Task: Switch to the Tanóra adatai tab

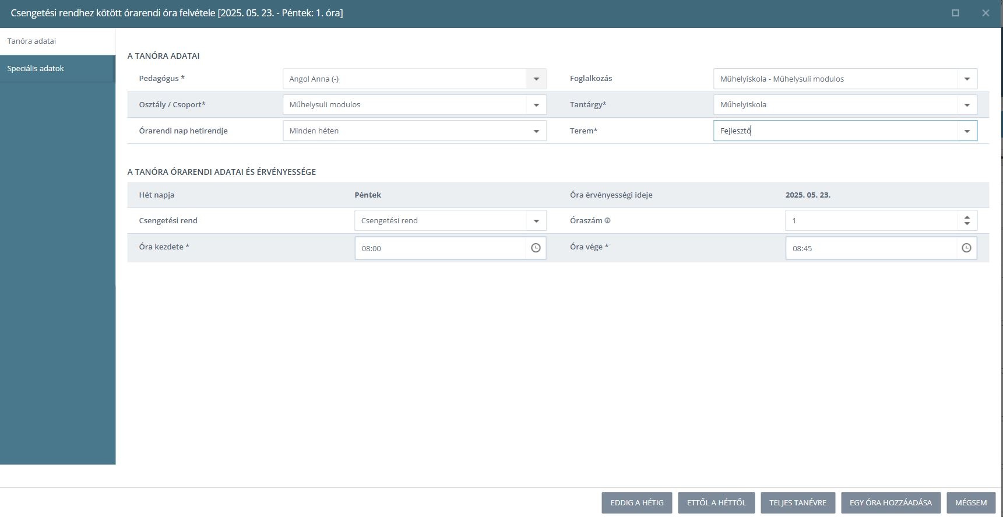Action: pyautogui.click(x=58, y=41)
